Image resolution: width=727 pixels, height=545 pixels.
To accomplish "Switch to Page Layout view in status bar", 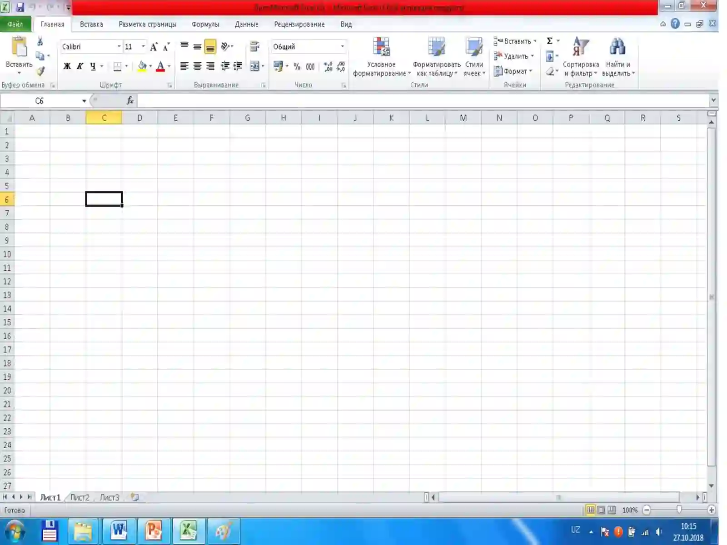I will (601, 510).
